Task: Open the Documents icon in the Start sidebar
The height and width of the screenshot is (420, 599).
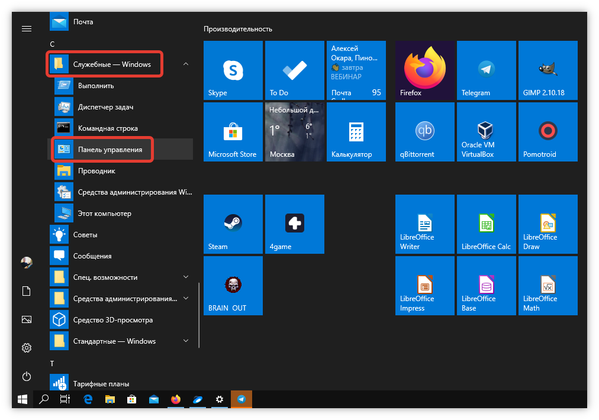Action: coord(27,291)
